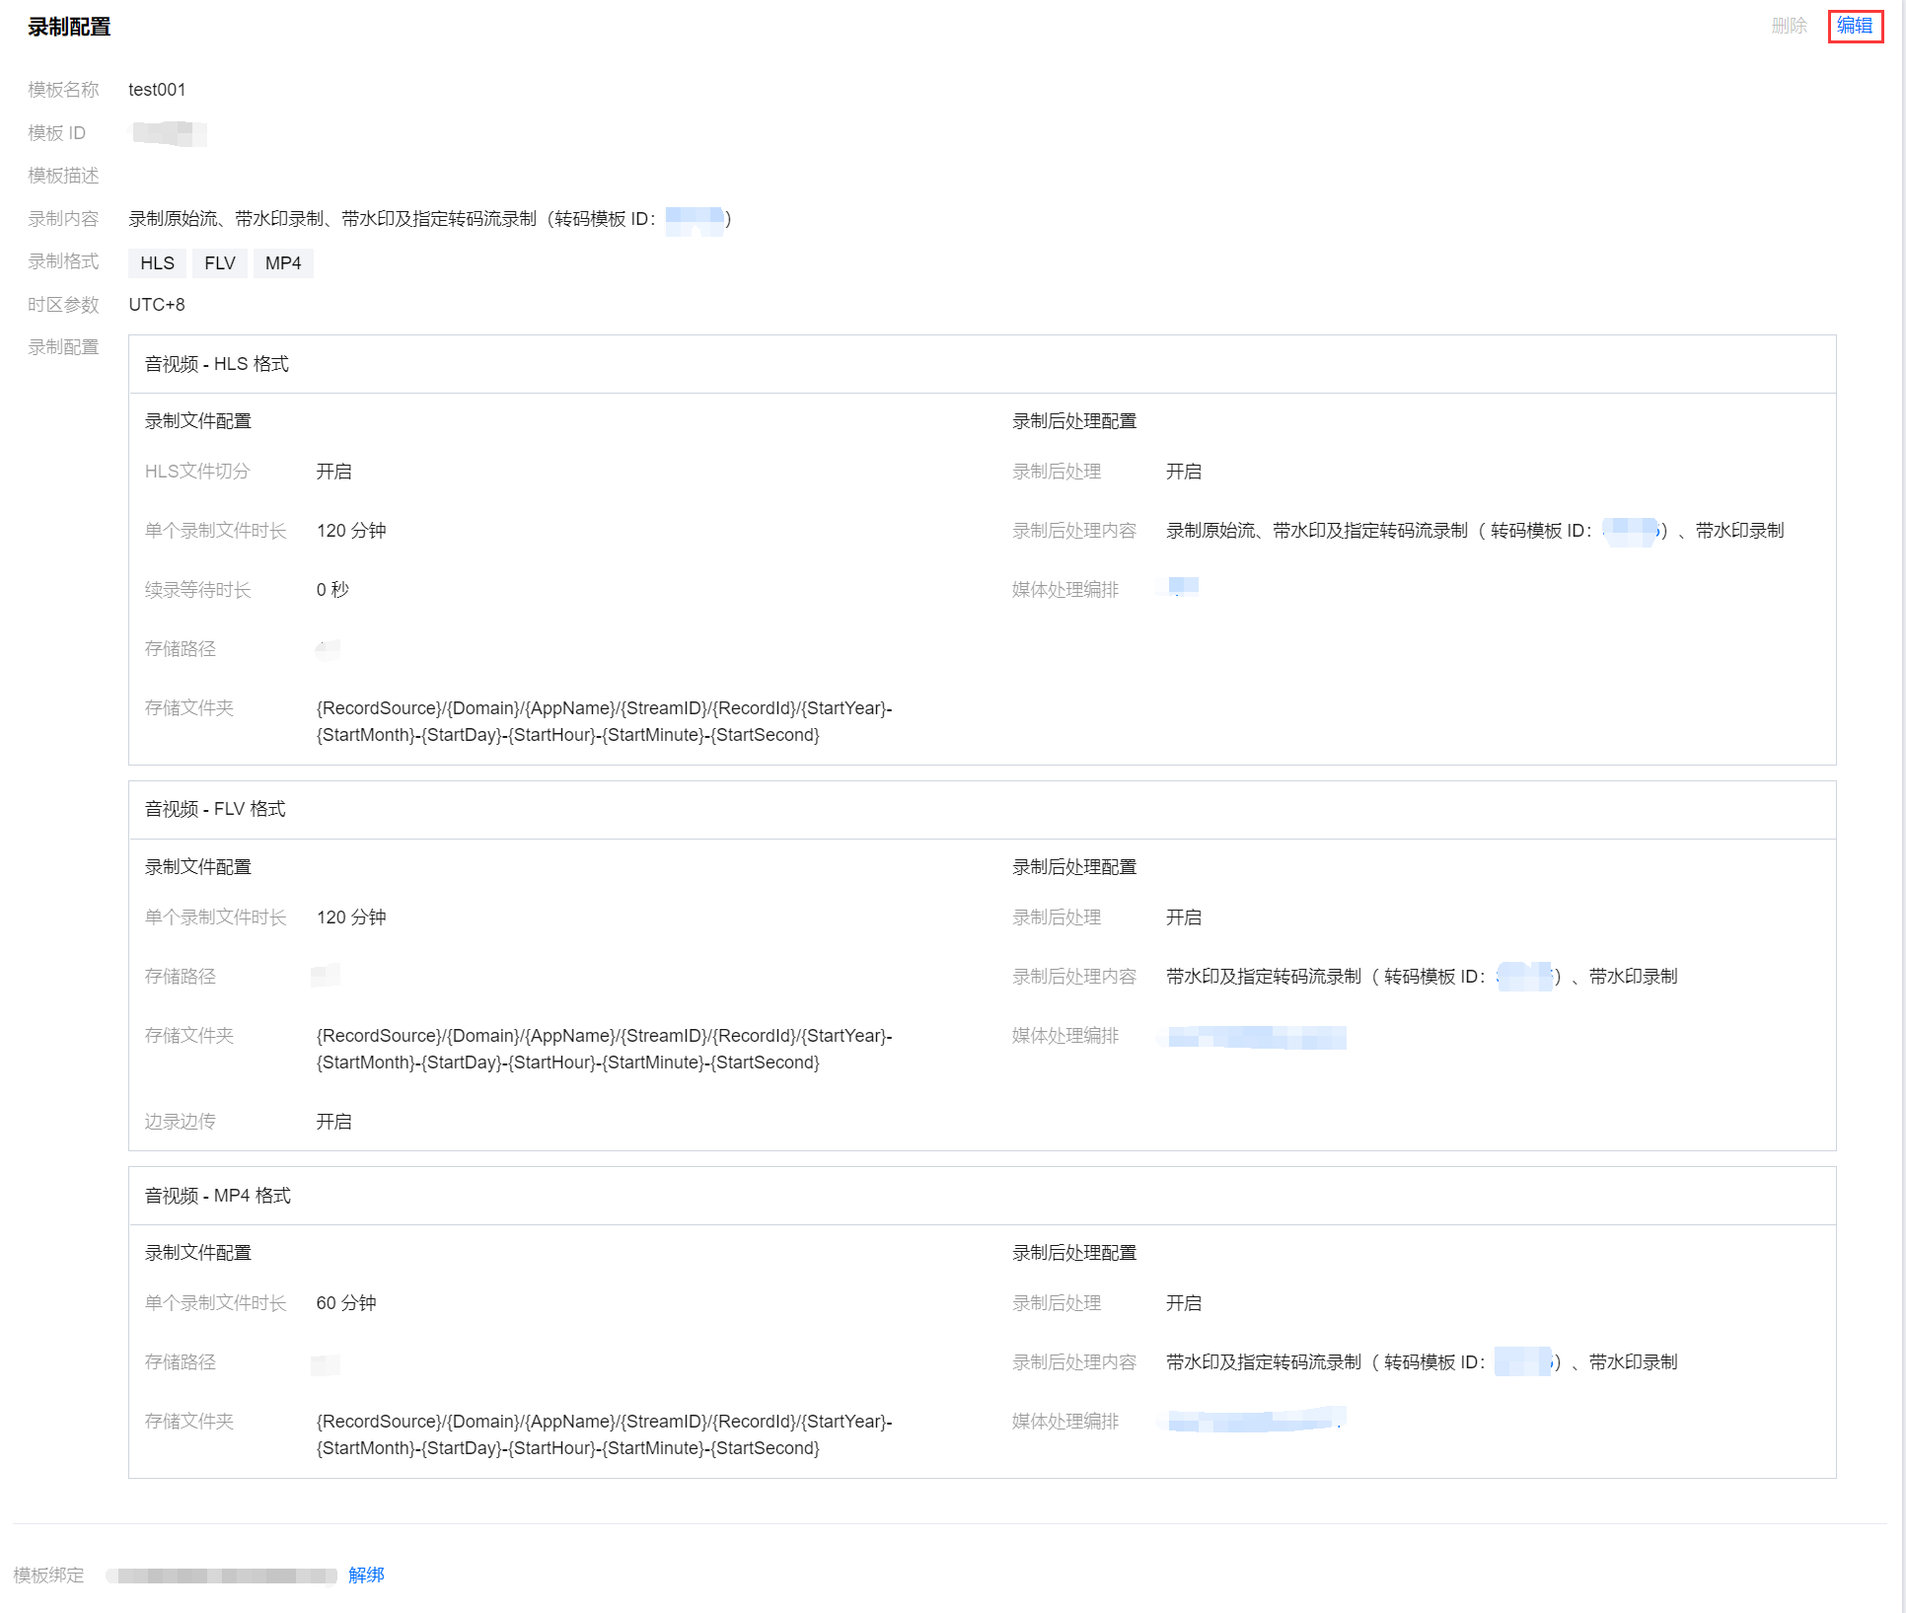
Task: Click the blurred 模板 ID value
Action: point(169,133)
